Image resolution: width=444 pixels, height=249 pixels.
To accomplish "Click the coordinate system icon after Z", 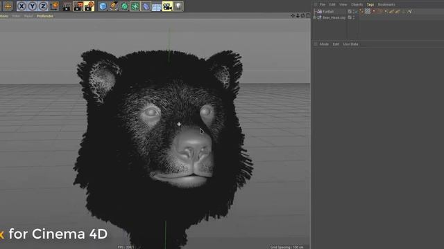I will pos(54,6).
